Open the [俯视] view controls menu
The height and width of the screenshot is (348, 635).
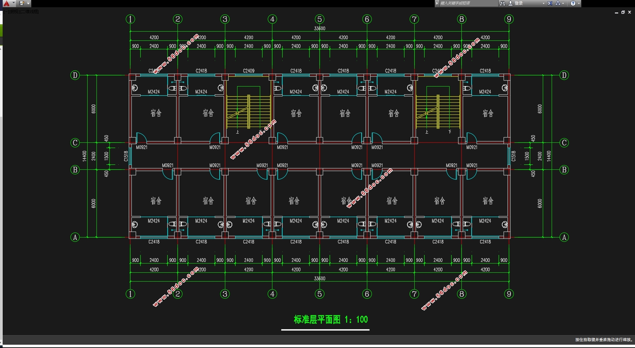(14, 12)
